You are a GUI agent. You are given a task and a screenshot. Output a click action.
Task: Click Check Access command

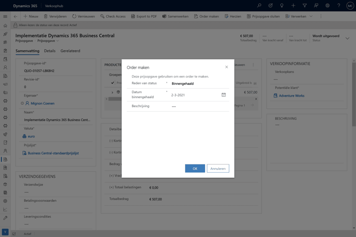pos(113,16)
